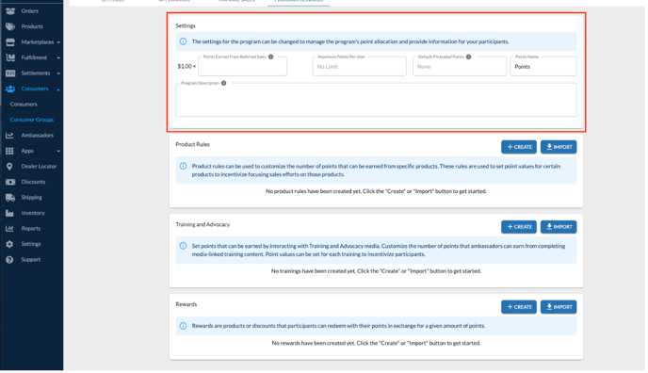Click the '$1.00 =' label text
Viewport: 648px width, 373px height.
pos(186,67)
